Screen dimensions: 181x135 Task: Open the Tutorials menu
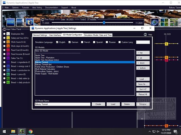click(25, 8)
